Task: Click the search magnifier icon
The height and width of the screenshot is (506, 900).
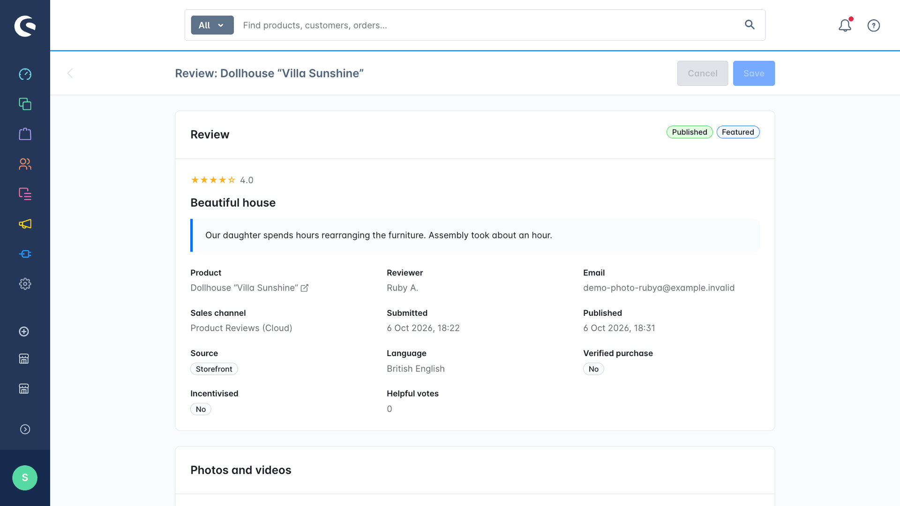Action: tap(750, 25)
